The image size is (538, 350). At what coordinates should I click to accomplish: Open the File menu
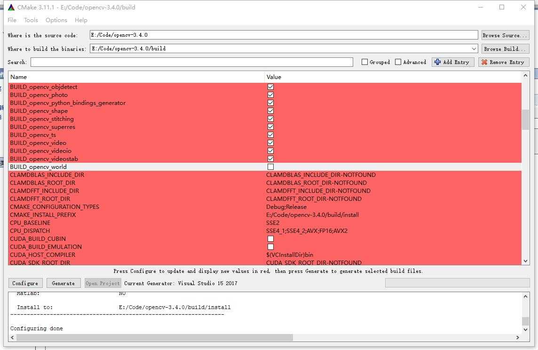pos(12,20)
